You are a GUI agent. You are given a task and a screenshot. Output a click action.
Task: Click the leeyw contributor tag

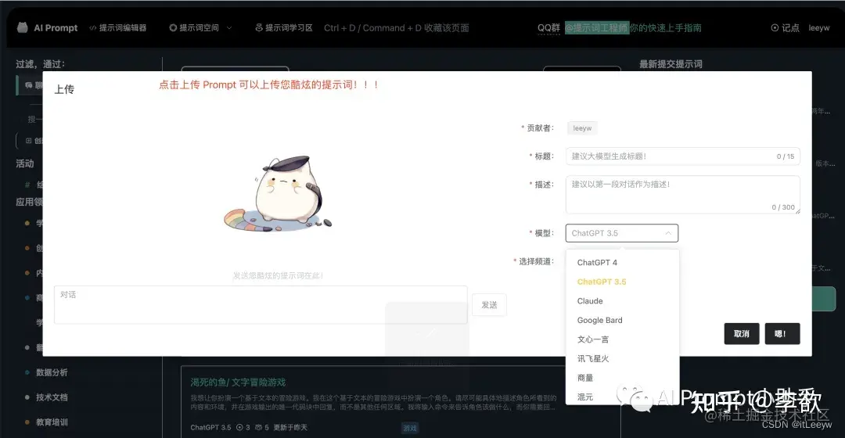pos(582,128)
